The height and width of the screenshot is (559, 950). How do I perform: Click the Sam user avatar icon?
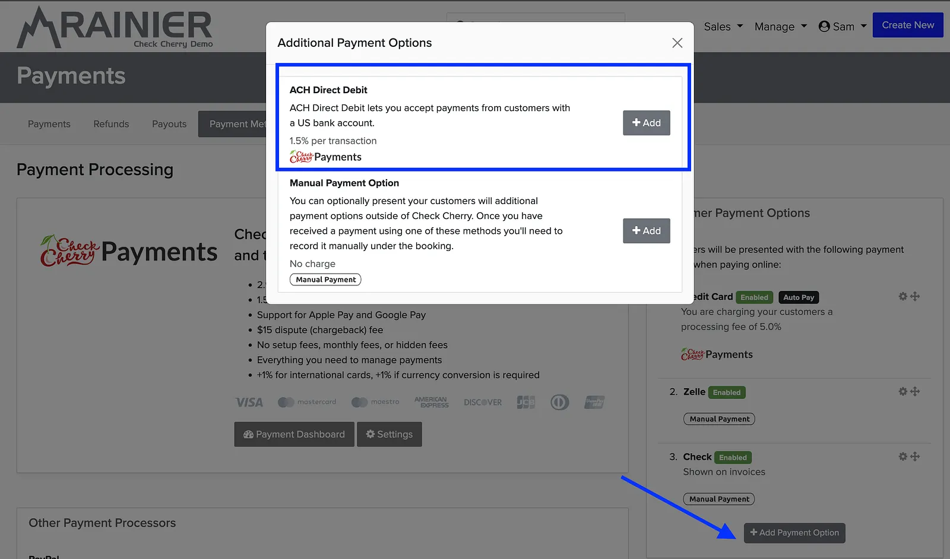(x=824, y=26)
